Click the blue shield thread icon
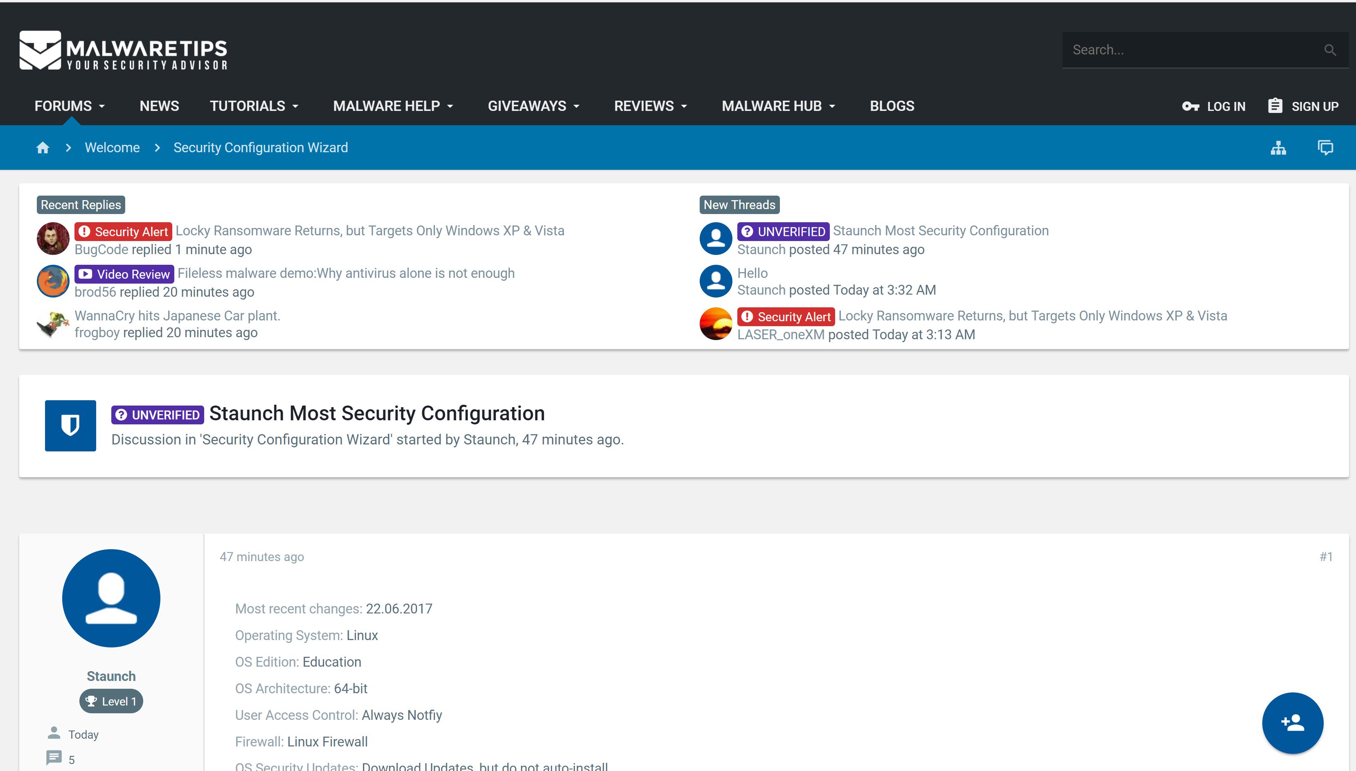Screen dimensions: 1356x771 coord(70,425)
